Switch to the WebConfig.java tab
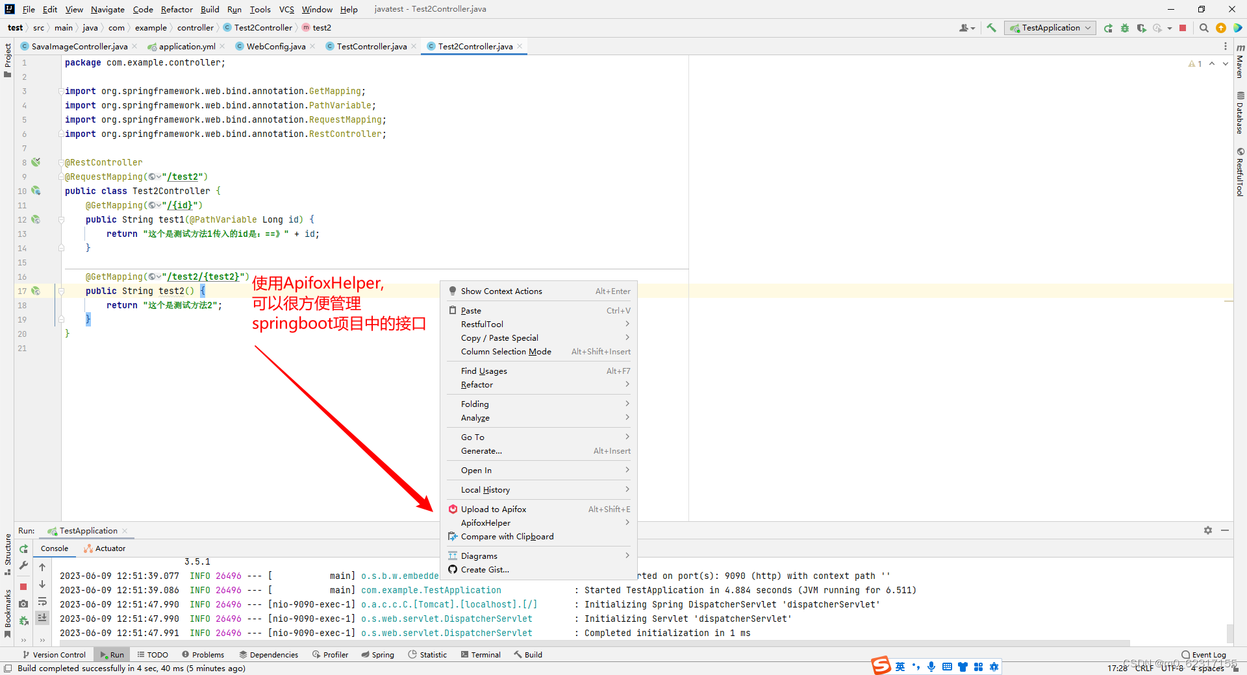This screenshot has height=675, width=1247. 275,46
